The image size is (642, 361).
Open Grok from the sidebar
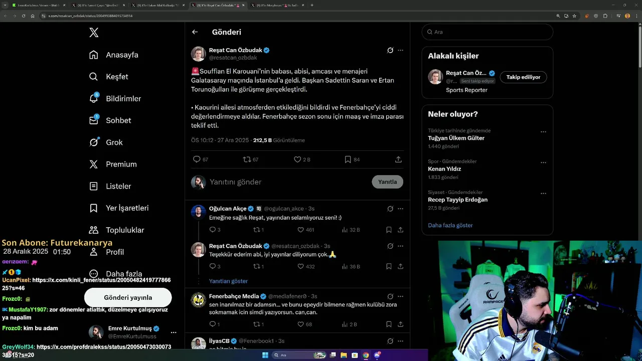tap(106, 142)
